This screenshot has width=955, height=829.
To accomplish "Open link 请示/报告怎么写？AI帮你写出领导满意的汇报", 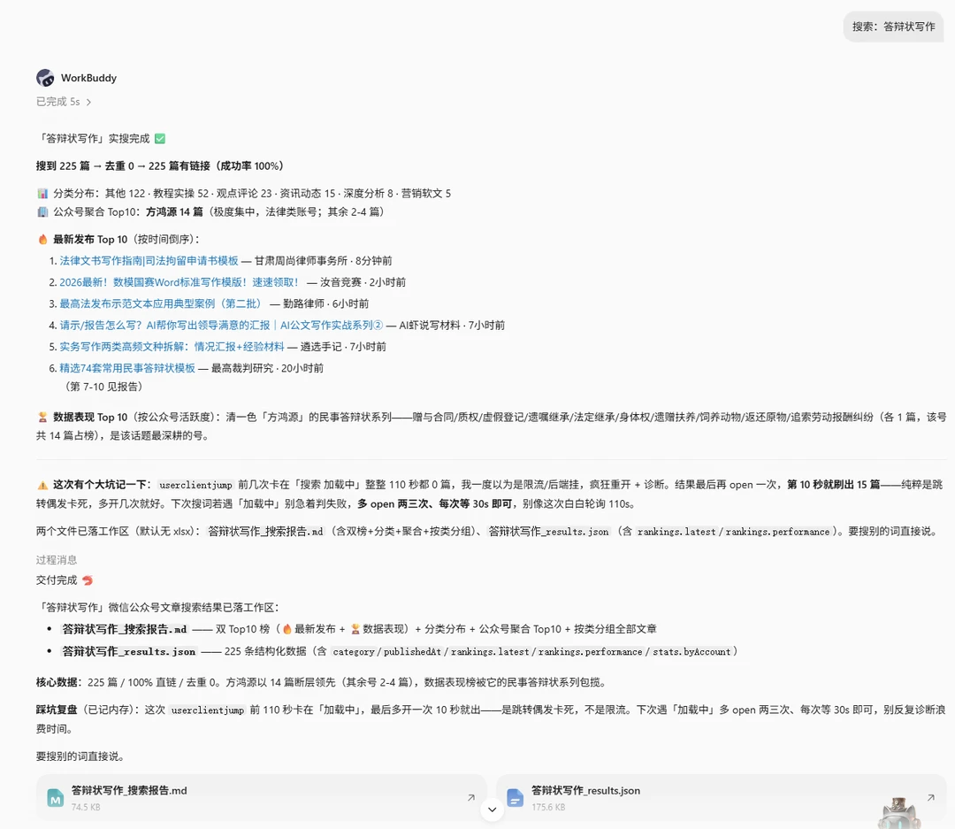I will coord(221,325).
